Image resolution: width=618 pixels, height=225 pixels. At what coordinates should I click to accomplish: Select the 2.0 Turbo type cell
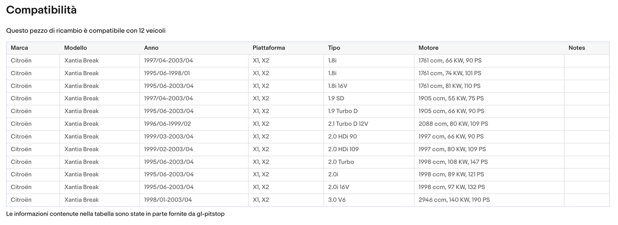tap(341, 162)
